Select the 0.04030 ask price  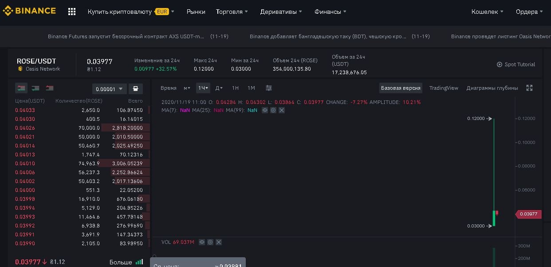click(25, 119)
